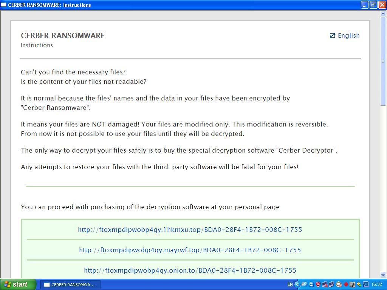Viewport: 387px width, 290px height.
Task: Open the Windows start menu
Action: click(18, 285)
